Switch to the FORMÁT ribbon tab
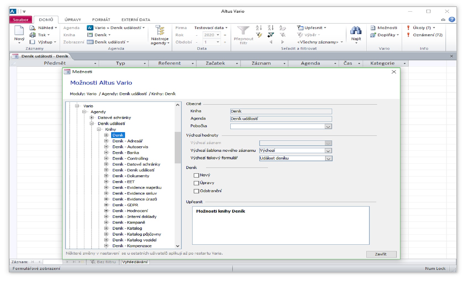 (101, 20)
